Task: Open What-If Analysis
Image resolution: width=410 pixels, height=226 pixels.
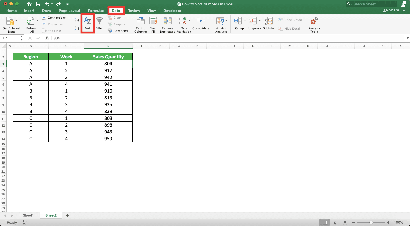Action: point(221,25)
